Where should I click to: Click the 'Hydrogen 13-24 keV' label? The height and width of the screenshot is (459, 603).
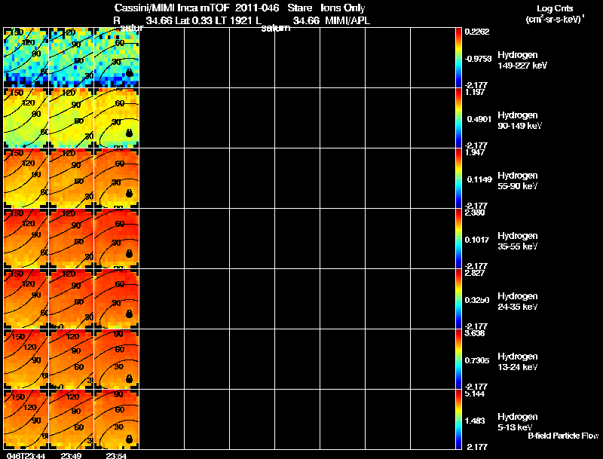click(518, 362)
